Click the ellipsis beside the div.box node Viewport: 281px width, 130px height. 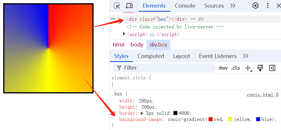(113, 19)
